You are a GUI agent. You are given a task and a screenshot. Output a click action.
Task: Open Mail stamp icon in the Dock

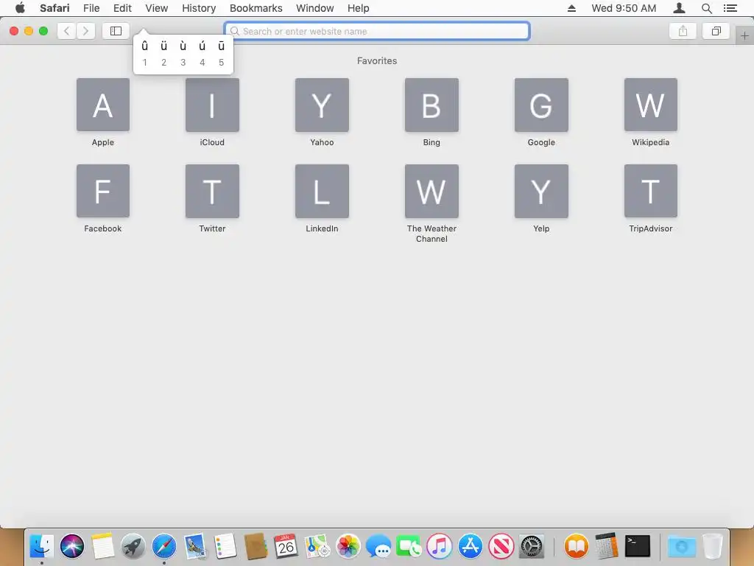coord(194,546)
